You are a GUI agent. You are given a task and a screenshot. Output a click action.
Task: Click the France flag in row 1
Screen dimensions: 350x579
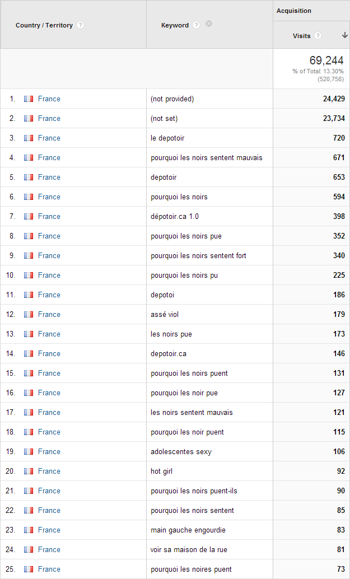29,99
